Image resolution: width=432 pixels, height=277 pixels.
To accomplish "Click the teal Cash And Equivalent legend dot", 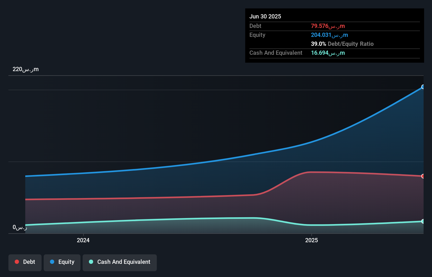I will 91,262.
